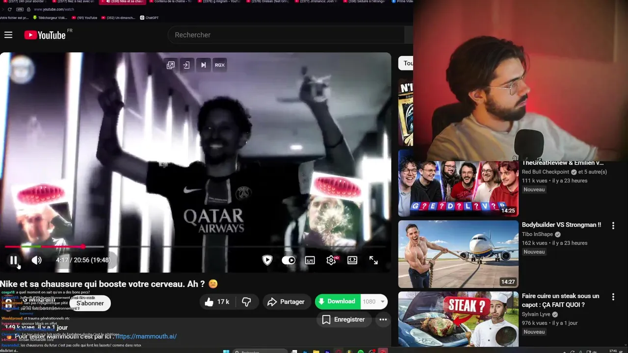Toggle subtitles with the captions icon
The image size is (628, 353).
coord(310,260)
